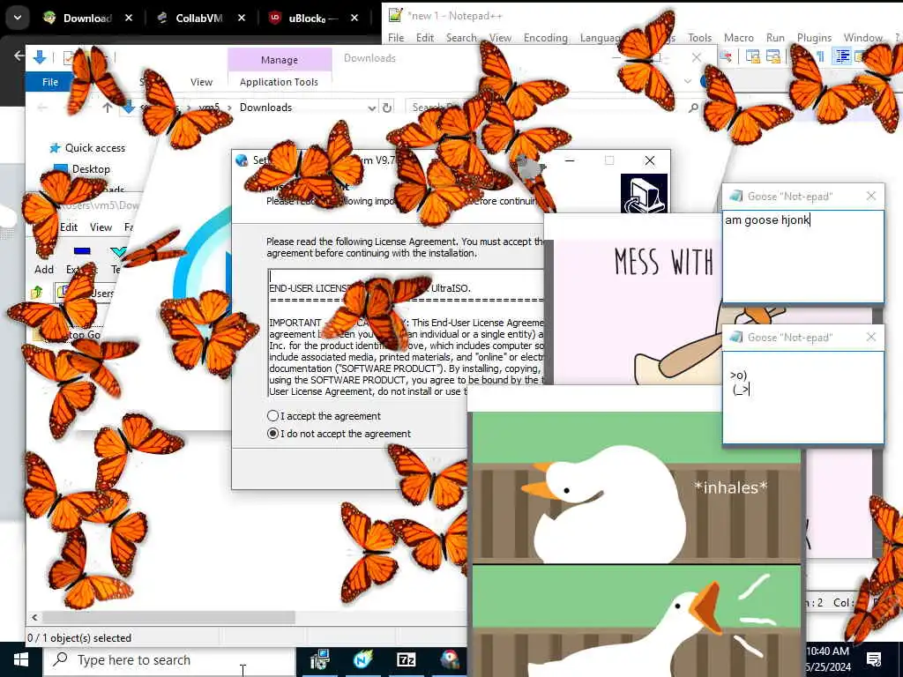Toggle Notepad++ indent guide toolbar icon
This screenshot has height=677, width=903.
point(842,56)
